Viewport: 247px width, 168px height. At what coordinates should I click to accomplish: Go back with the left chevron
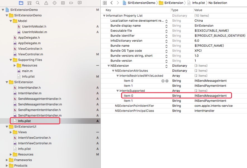[112, 3]
